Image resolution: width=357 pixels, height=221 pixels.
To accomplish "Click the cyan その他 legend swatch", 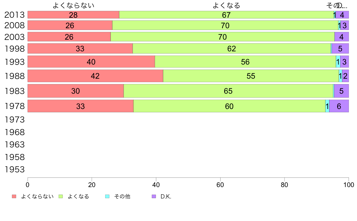I will 107,196.
